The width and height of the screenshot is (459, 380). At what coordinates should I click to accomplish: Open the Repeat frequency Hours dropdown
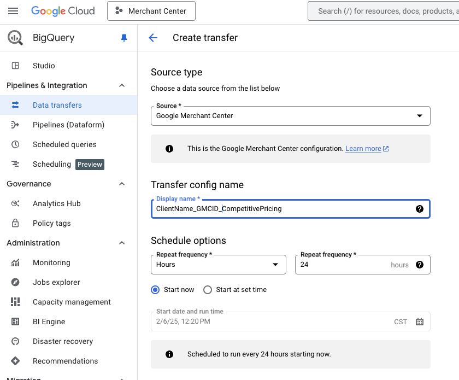pyautogui.click(x=218, y=265)
